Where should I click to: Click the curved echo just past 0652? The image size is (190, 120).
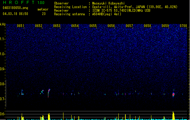click(x=42, y=91)
